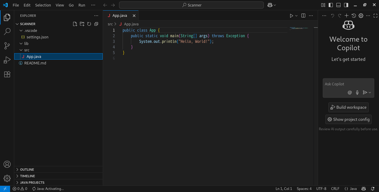
Task: Click the New Folder icon in Explorer
Action: (82, 24)
